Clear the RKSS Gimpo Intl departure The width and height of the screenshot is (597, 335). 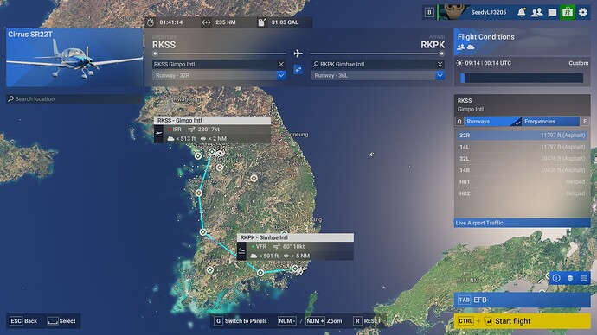[281, 64]
